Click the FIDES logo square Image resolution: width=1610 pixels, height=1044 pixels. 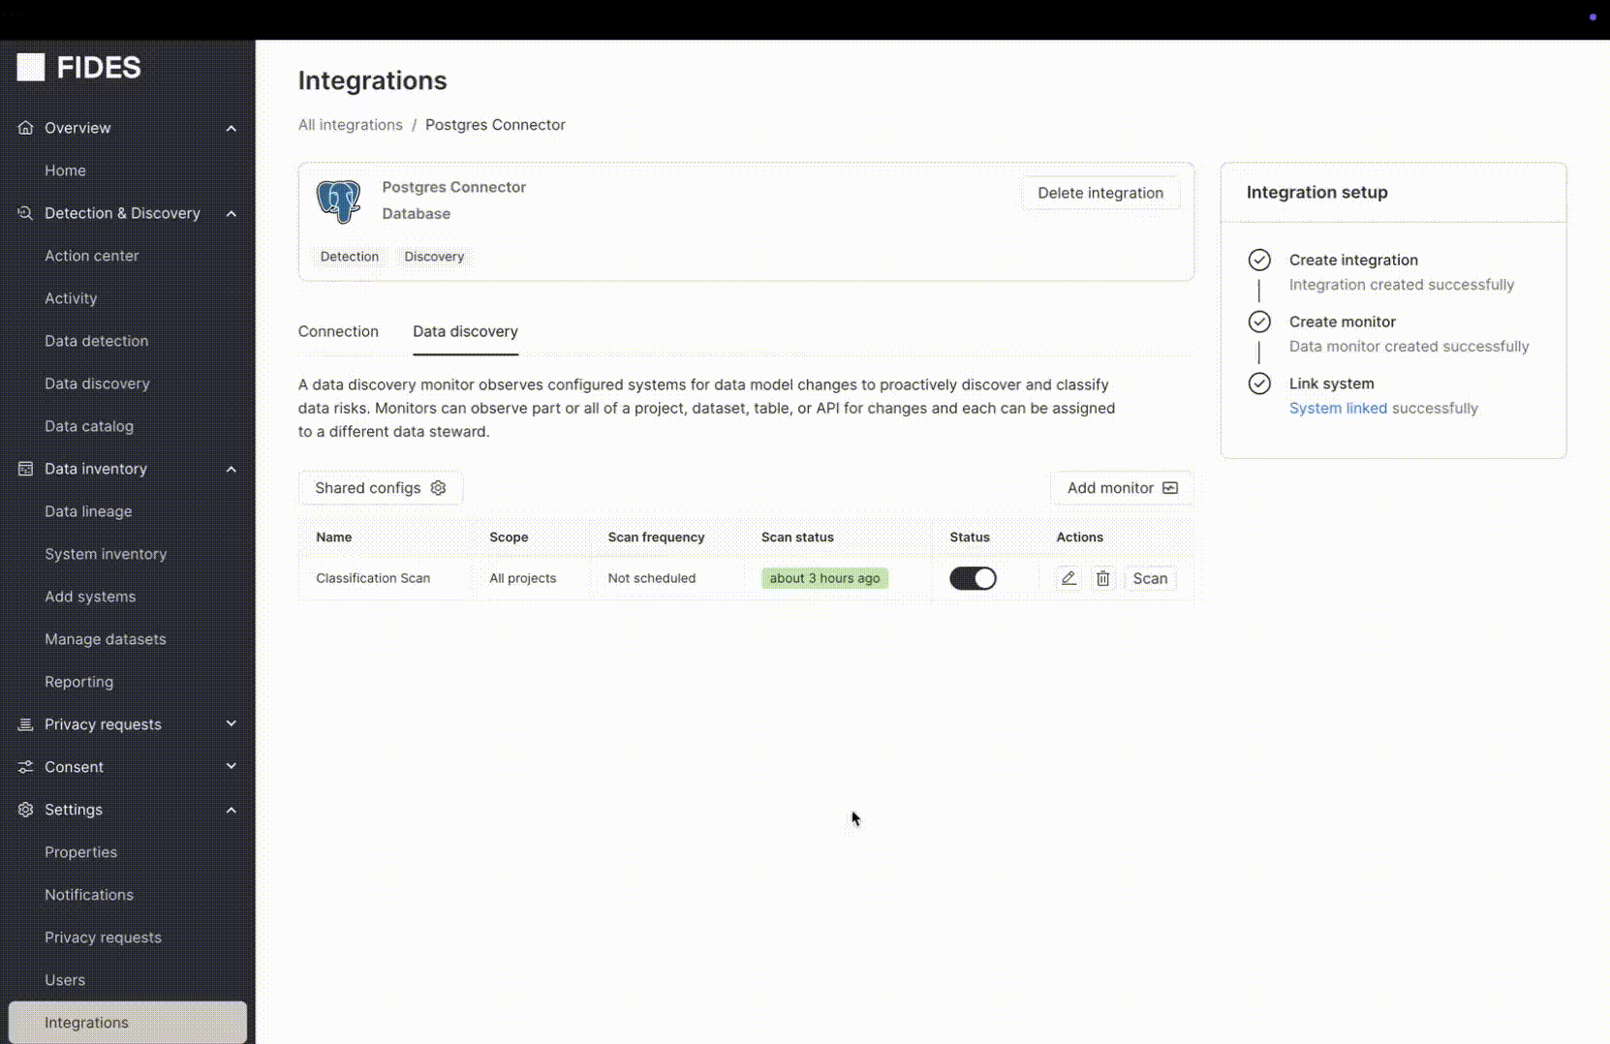[x=31, y=67]
